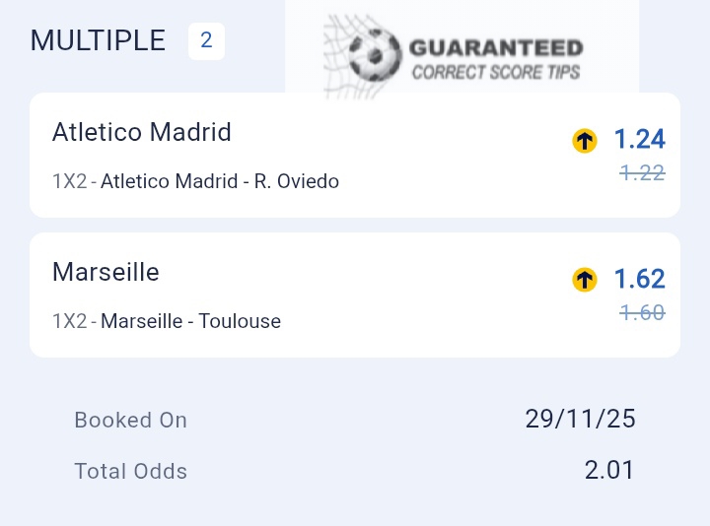Viewport: 710px width, 526px height.
Task: Click the total odds value 2.01
Action: click(609, 470)
